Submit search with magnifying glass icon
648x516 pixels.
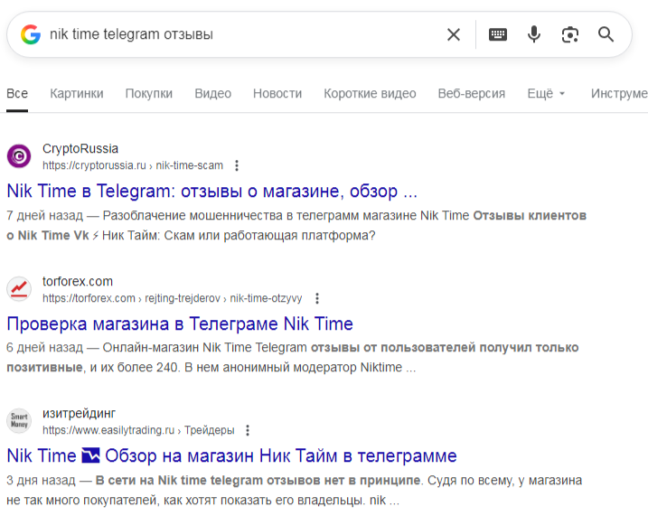tap(606, 34)
